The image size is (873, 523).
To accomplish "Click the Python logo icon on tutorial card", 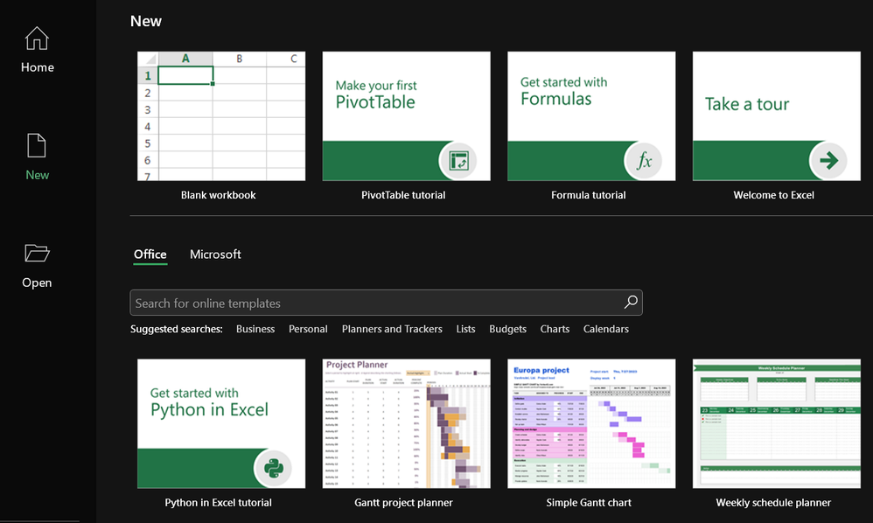I will (x=273, y=468).
